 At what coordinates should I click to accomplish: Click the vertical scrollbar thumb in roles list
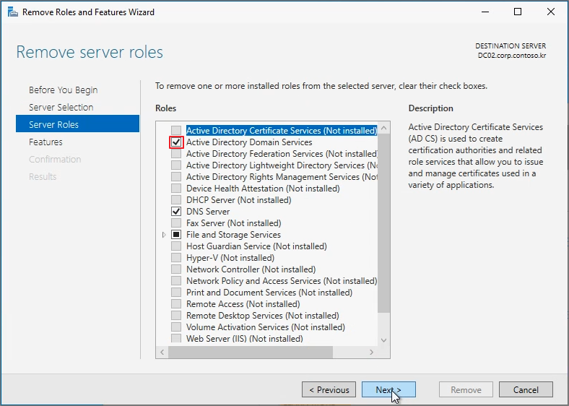384,223
